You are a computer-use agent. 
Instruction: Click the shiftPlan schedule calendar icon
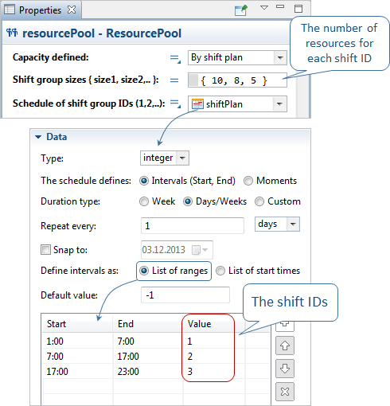(197, 103)
